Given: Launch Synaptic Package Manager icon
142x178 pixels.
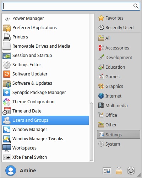Looking at the screenshot, I should [x=7, y=93].
